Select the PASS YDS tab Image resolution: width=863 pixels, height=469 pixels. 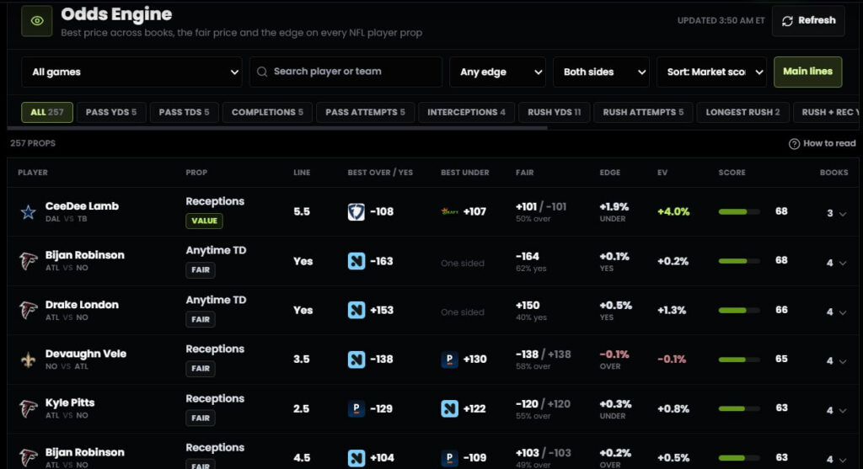click(x=110, y=112)
